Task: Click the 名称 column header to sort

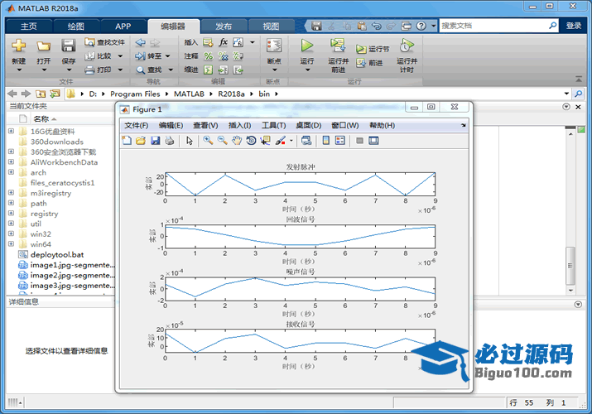Action: pyautogui.click(x=41, y=119)
